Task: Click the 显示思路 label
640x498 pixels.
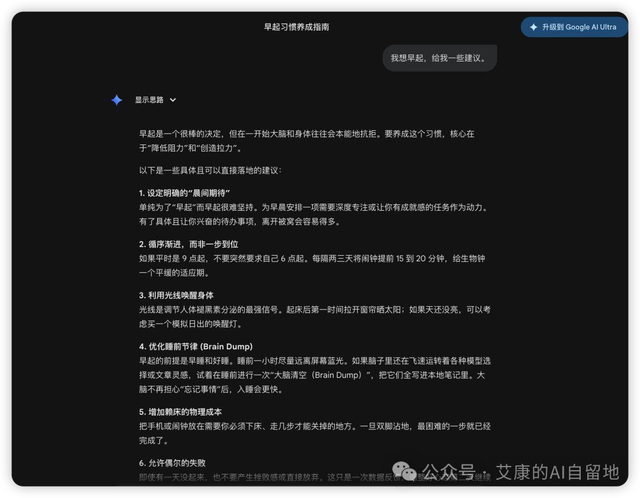Action: (149, 100)
